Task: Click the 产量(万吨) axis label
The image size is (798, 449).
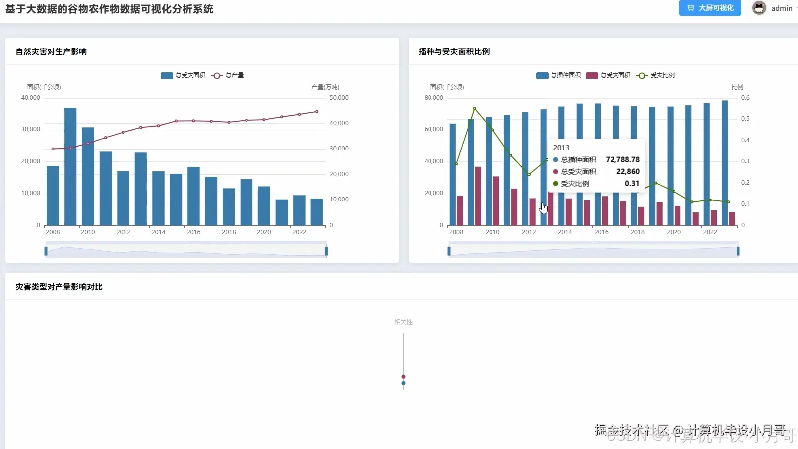Action: [x=325, y=87]
